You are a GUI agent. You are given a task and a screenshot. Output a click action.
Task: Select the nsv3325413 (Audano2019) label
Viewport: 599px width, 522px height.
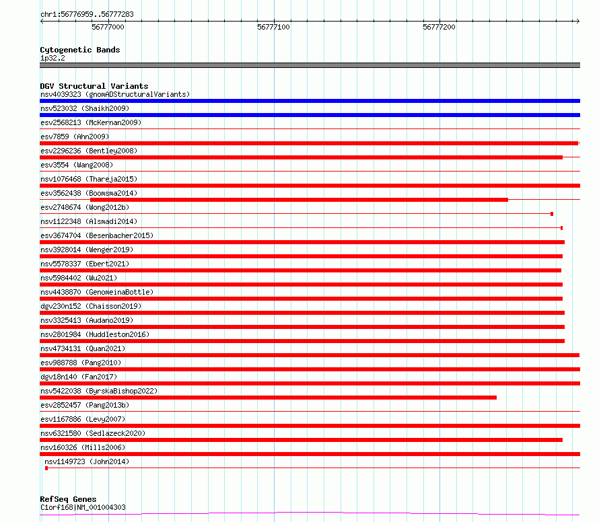pyautogui.click(x=87, y=320)
